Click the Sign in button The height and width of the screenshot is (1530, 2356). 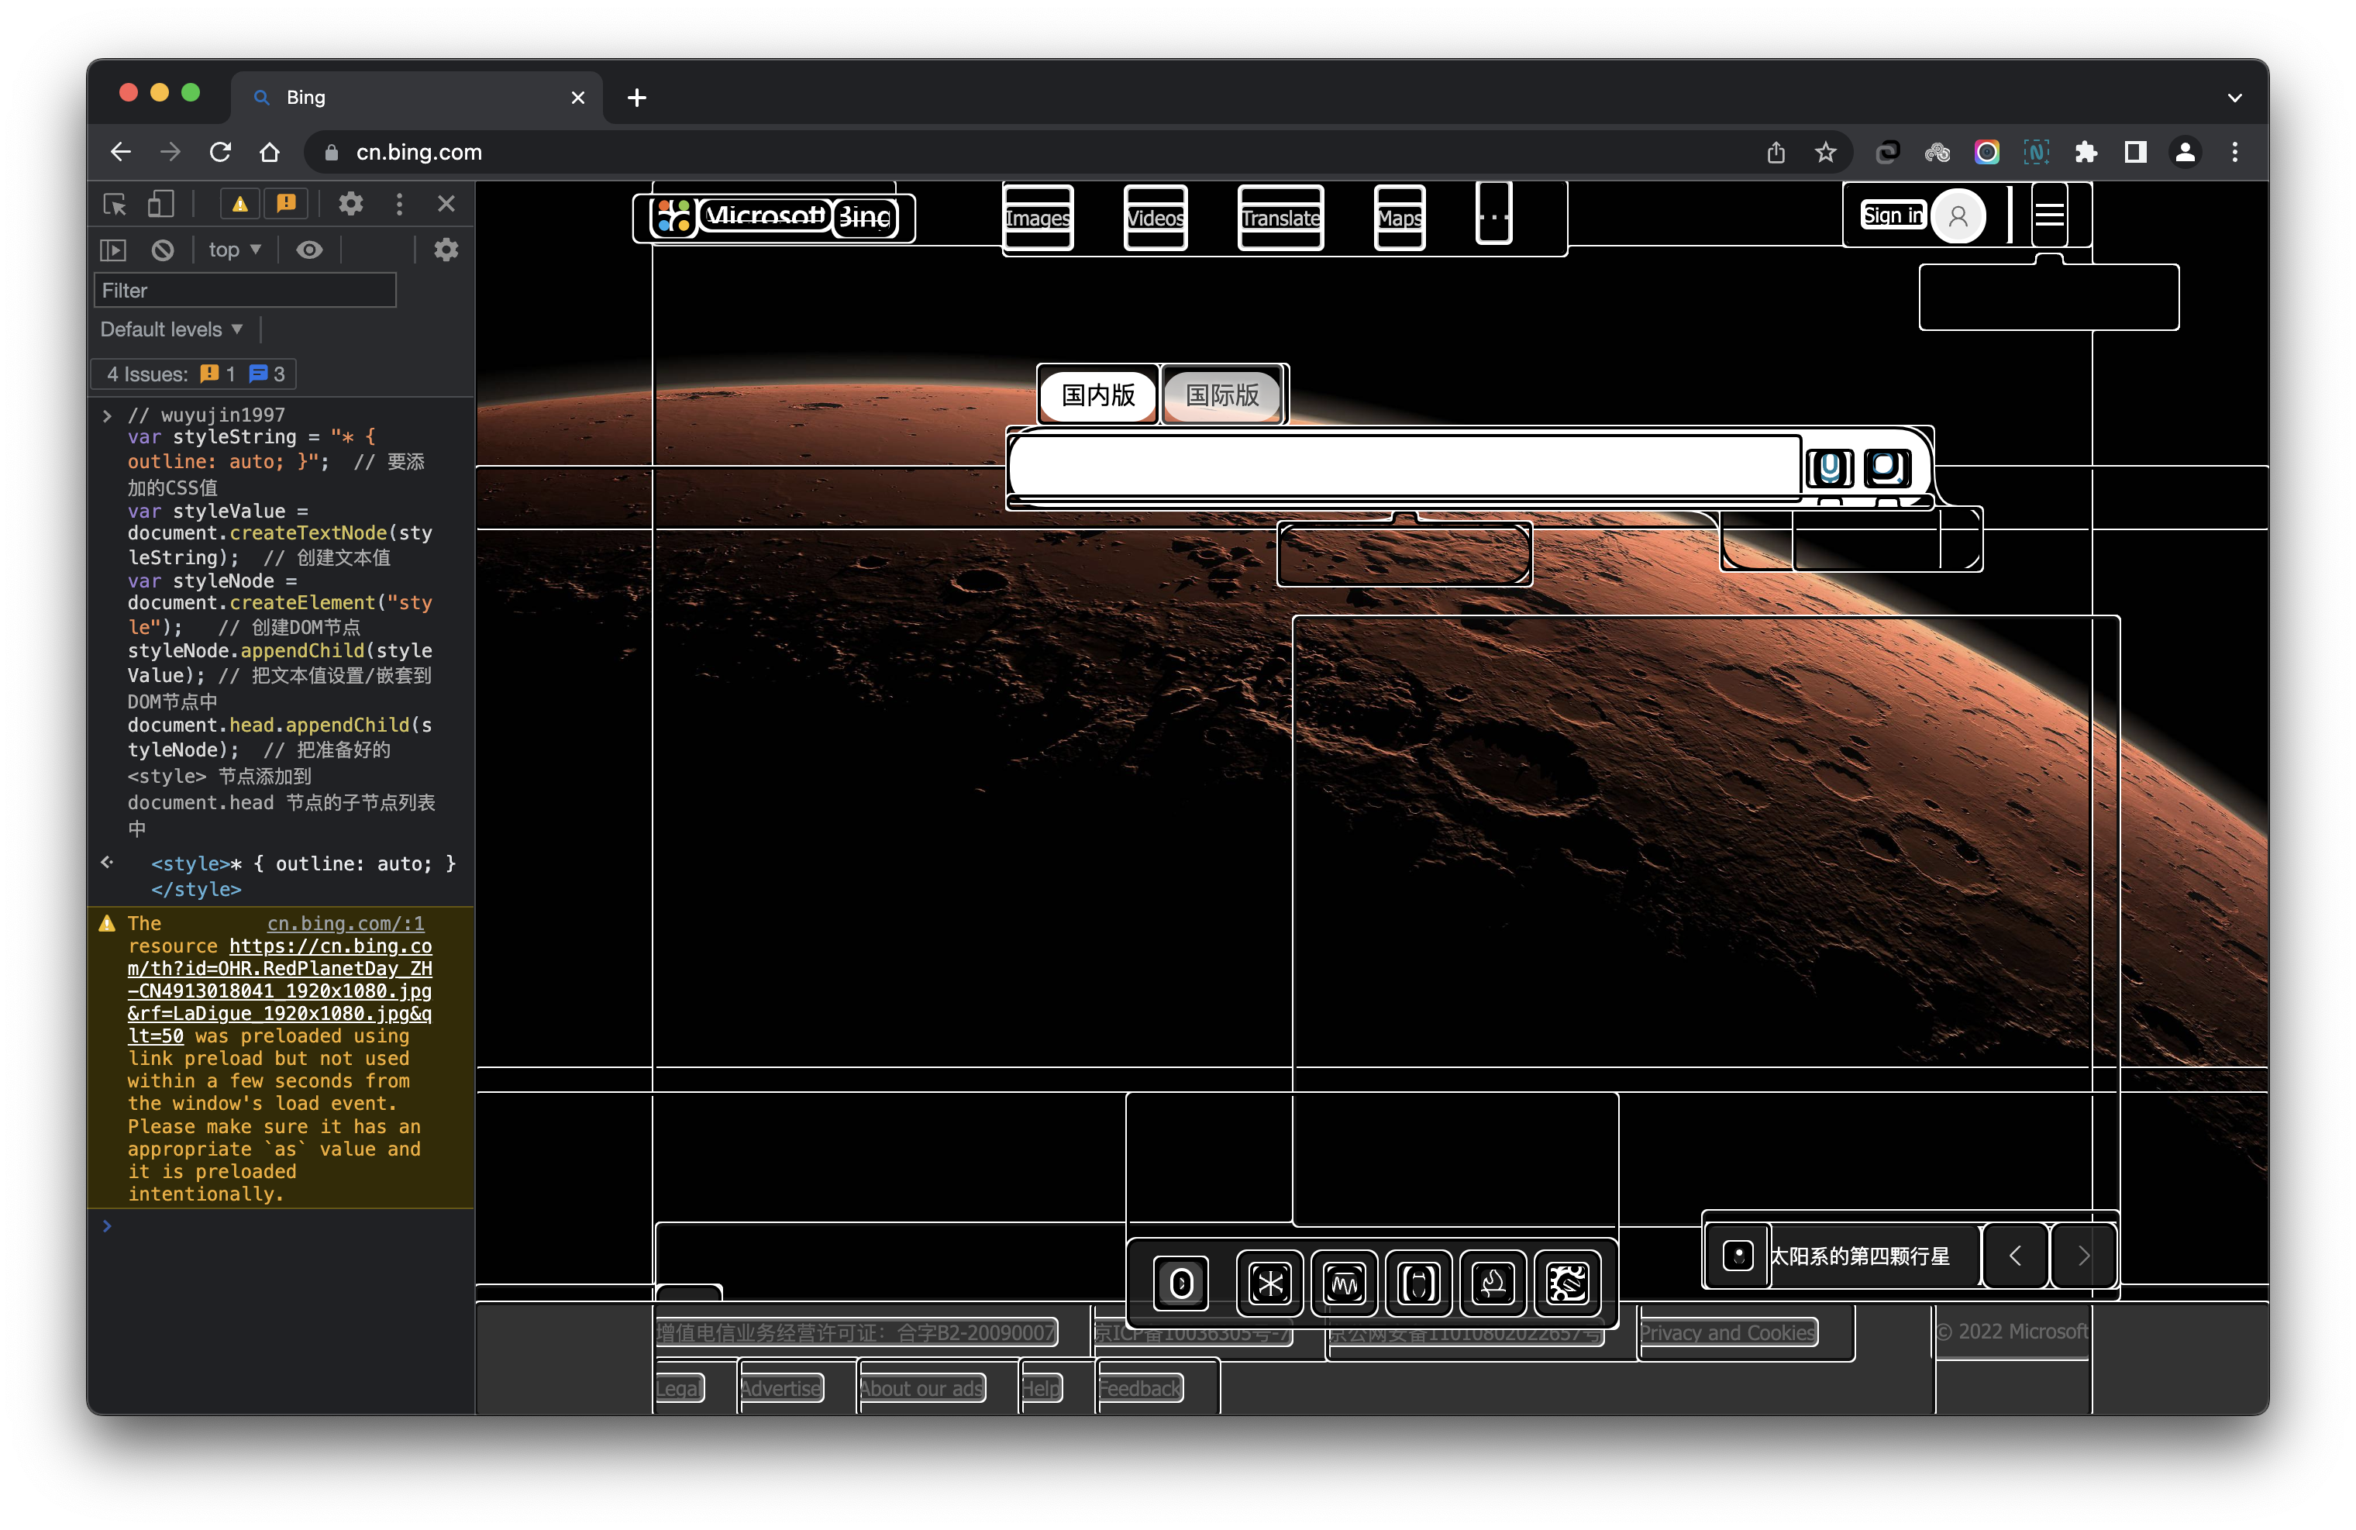pos(1892,216)
